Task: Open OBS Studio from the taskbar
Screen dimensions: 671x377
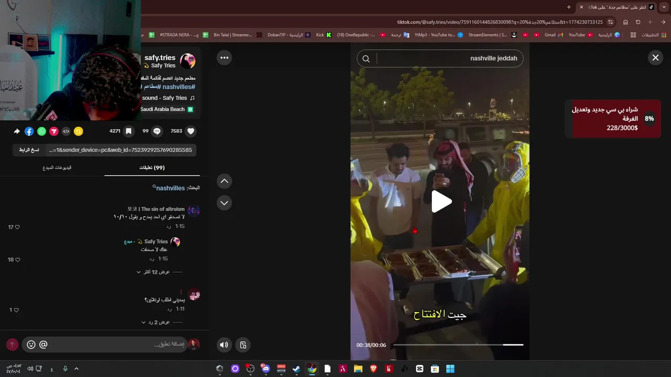Action: pyautogui.click(x=251, y=369)
